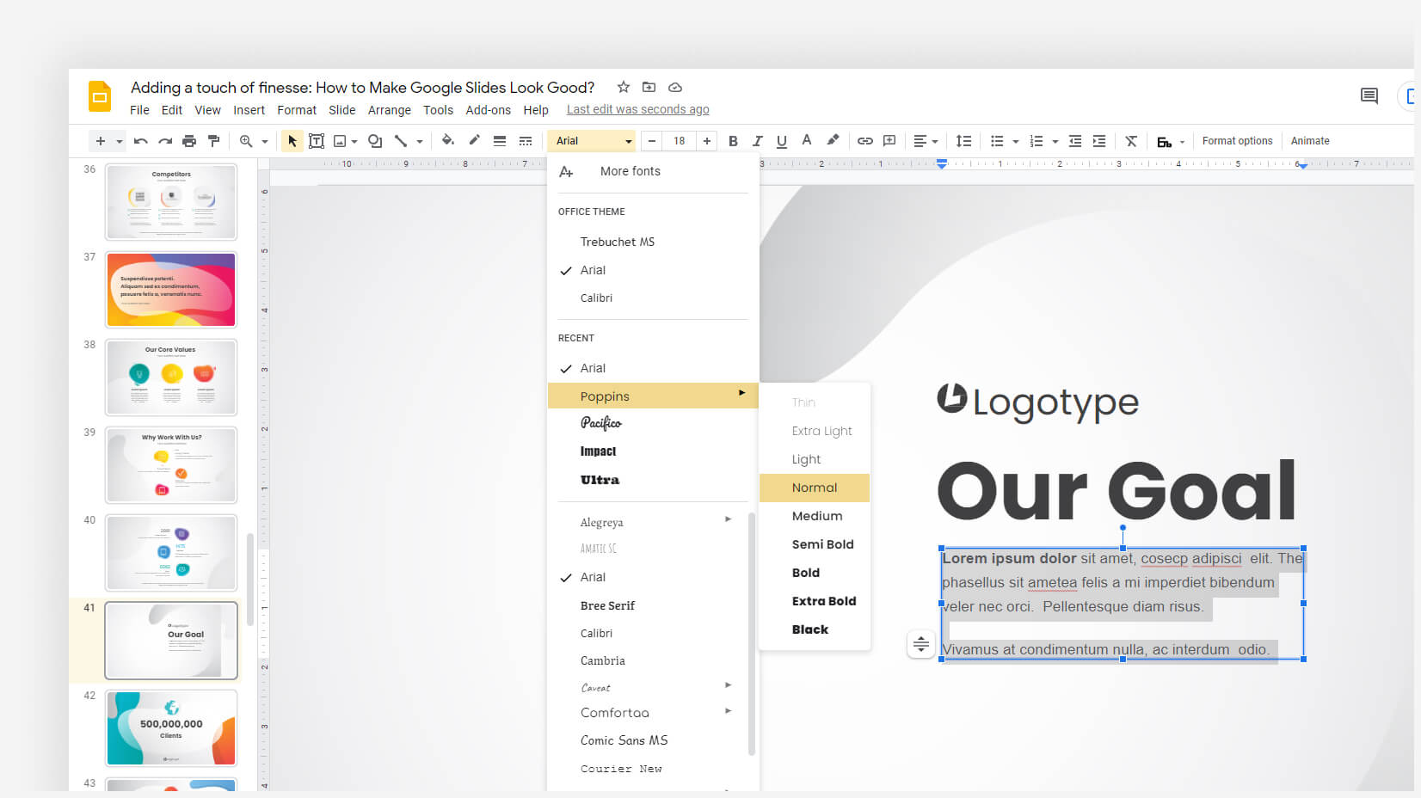Click the insert image icon

(340, 141)
